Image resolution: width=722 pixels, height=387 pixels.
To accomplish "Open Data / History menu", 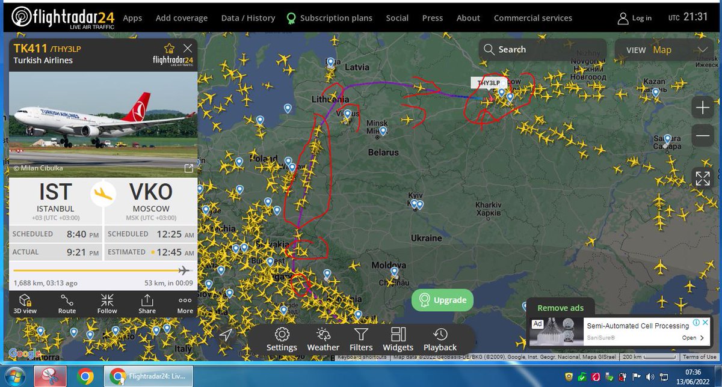I will (248, 18).
